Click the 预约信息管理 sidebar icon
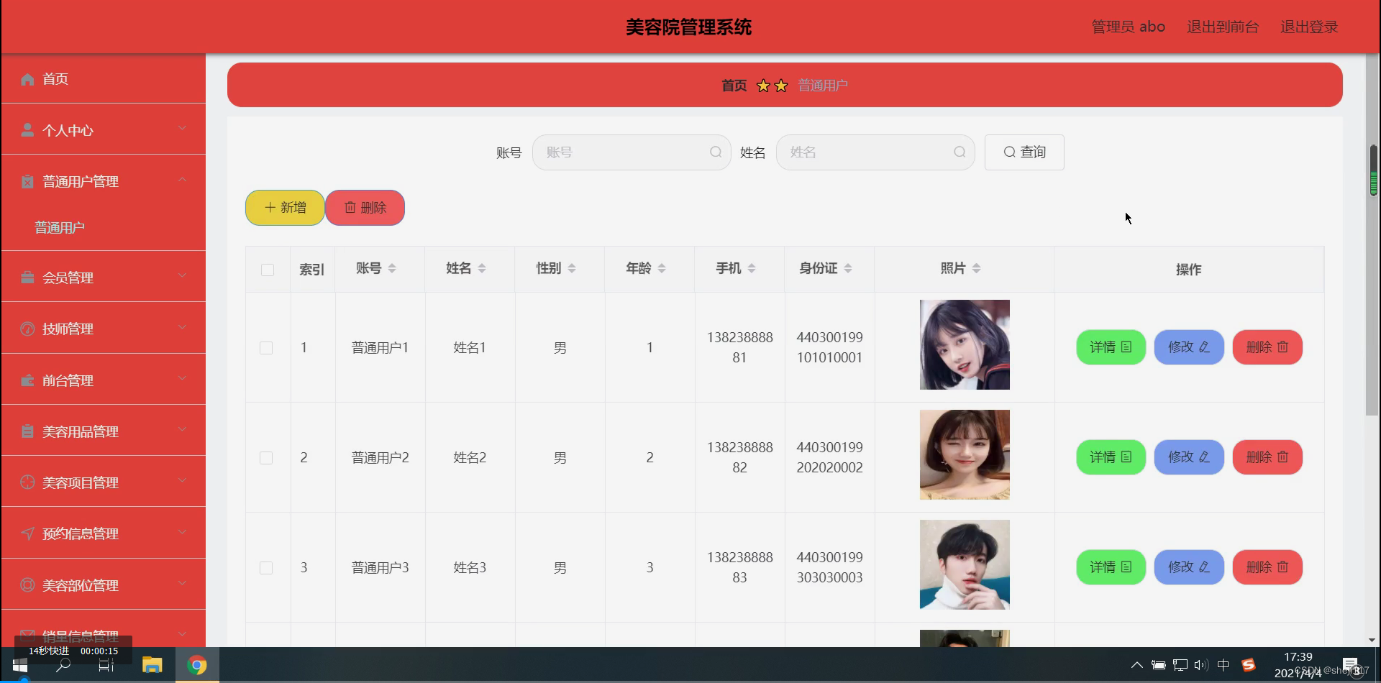The image size is (1381, 683). click(x=27, y=533)
